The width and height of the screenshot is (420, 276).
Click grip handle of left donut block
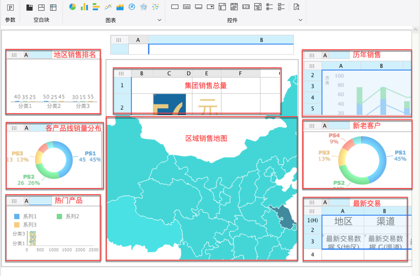(x=14, y=128)
